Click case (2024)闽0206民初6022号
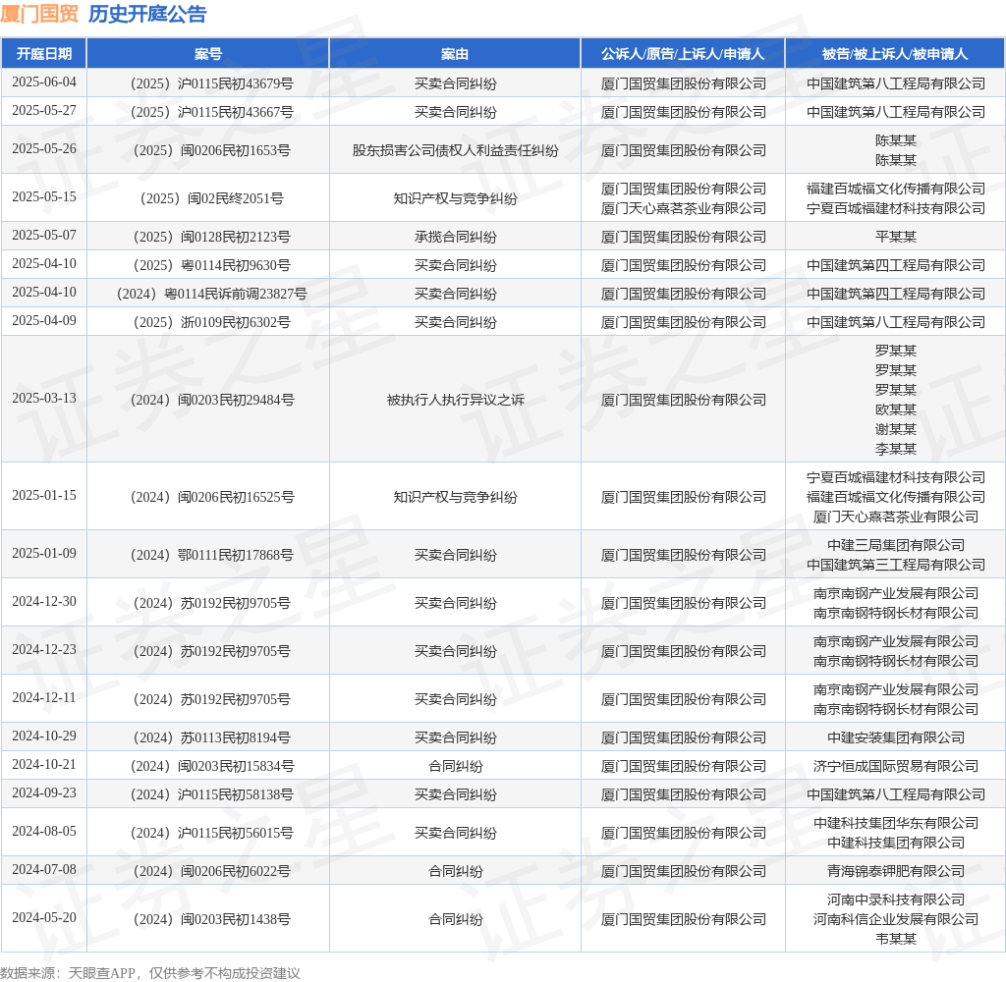 click(x=212, y=872)
